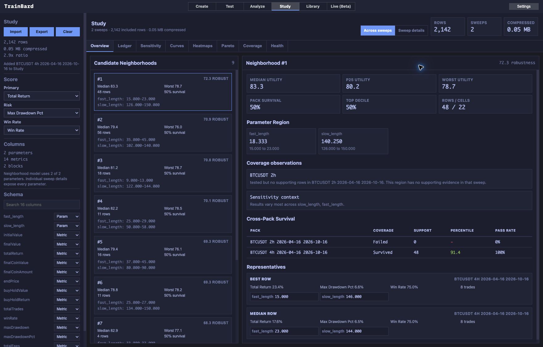Click the 91.4 percentile value
The width and height of the screenshot is (543, 347).
point(455,253)
